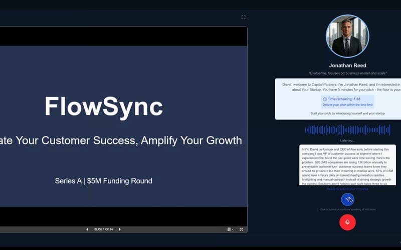Click the FlowSync slide title

(104, 106)
